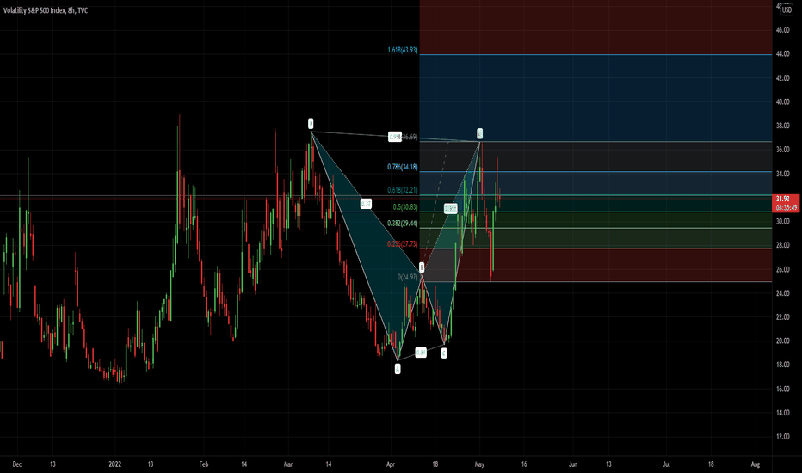Screen dimensions: 802x473
Task: Click the Apr label on time axis
Action: tap(391, 464)
